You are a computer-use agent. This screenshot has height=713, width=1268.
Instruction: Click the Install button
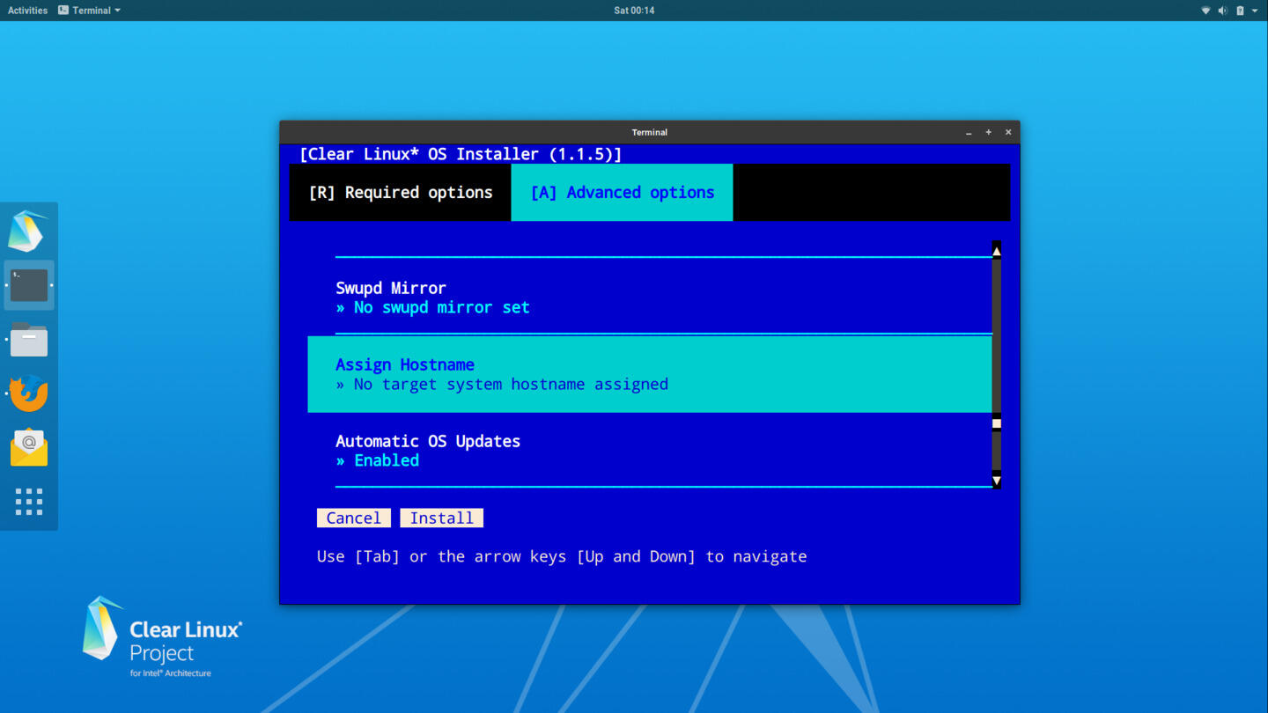(x=441, y=518)
